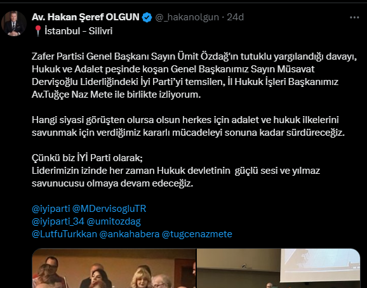Open the @LutfuTurkkan mention
This screenshot has height=288, width=367.
(x=64, y=234)
